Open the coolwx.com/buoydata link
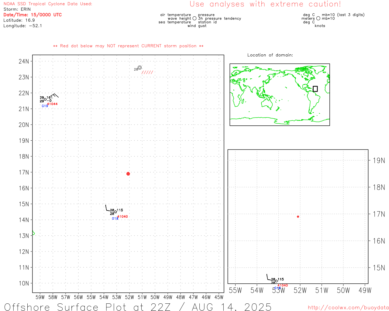The image size is (389, 311). click(348, 308)
